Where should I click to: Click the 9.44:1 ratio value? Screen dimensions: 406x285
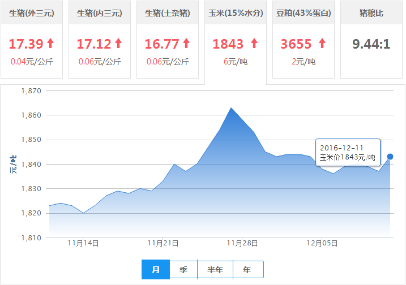(371, 44)
